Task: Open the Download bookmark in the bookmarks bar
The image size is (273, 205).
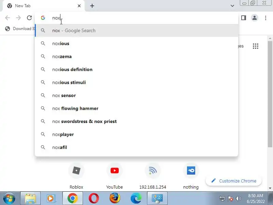Action: [x=20, y=29]
